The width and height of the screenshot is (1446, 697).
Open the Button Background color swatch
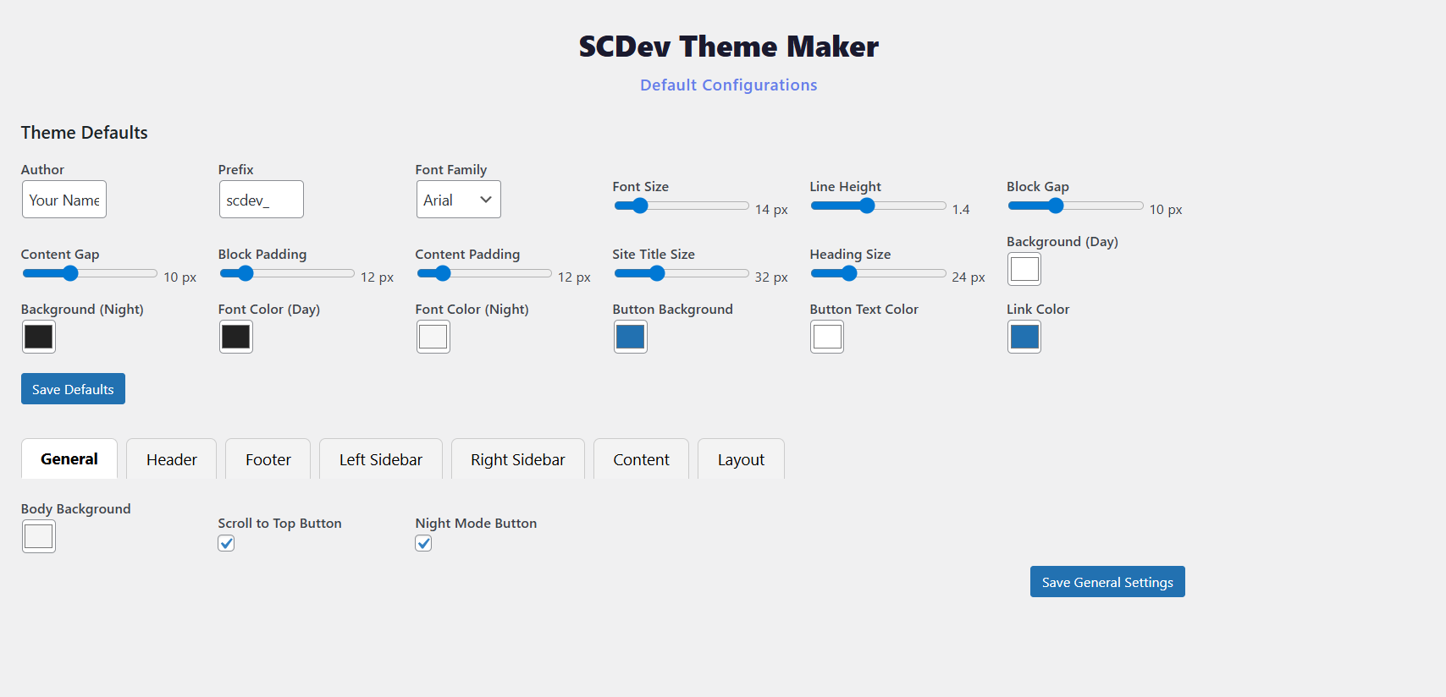tap(630, 337)
